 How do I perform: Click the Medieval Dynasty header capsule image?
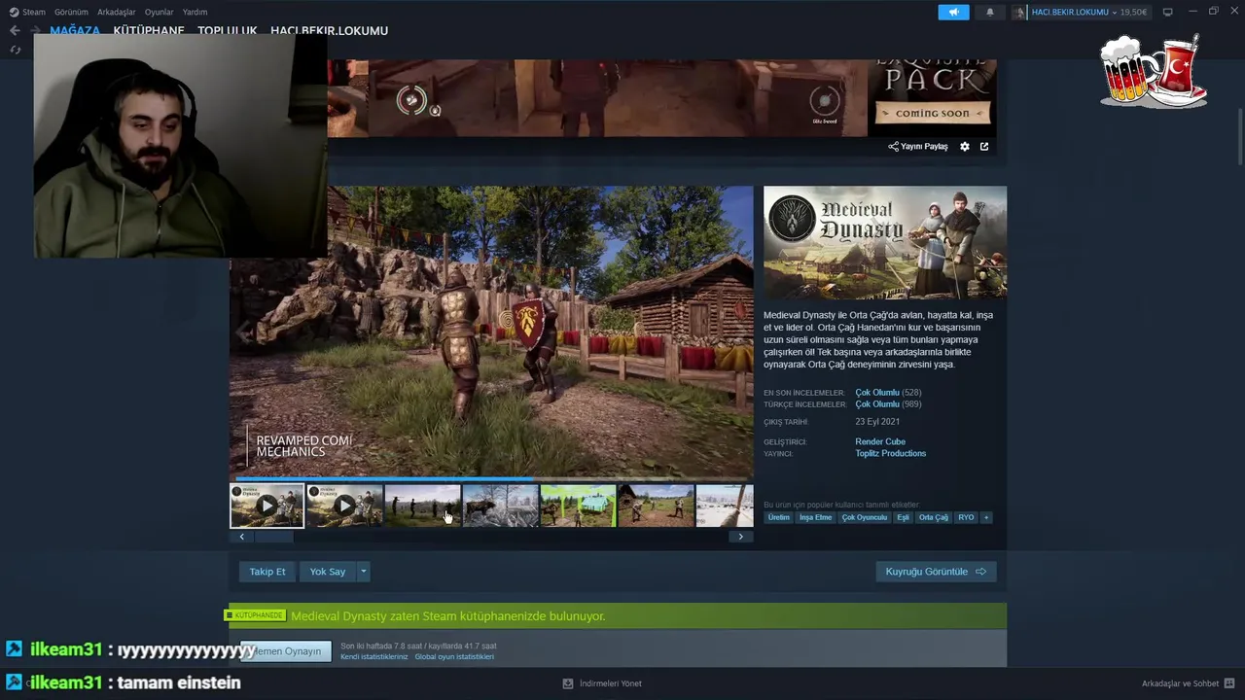pyautogui.click(x=885, y=242)
